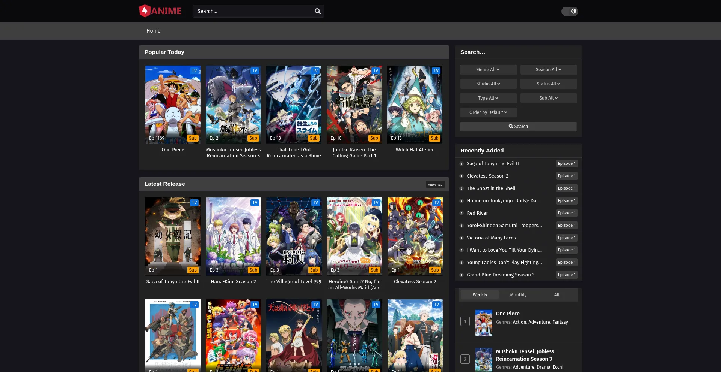Switch to the All tab in rankings

click(557, 295)
